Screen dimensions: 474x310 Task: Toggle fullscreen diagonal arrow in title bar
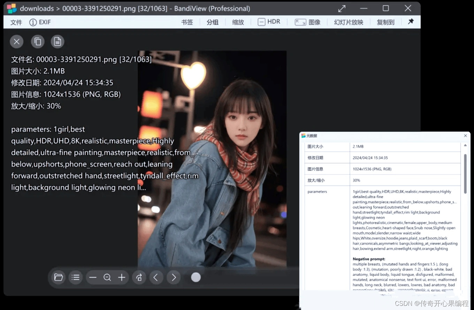[342, 8]
